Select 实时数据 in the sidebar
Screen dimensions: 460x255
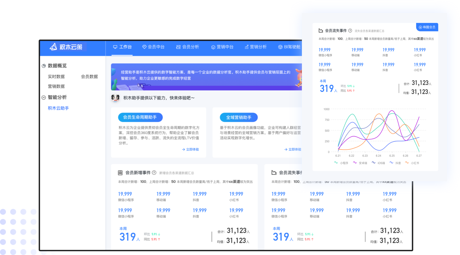(x=56, y=77)
